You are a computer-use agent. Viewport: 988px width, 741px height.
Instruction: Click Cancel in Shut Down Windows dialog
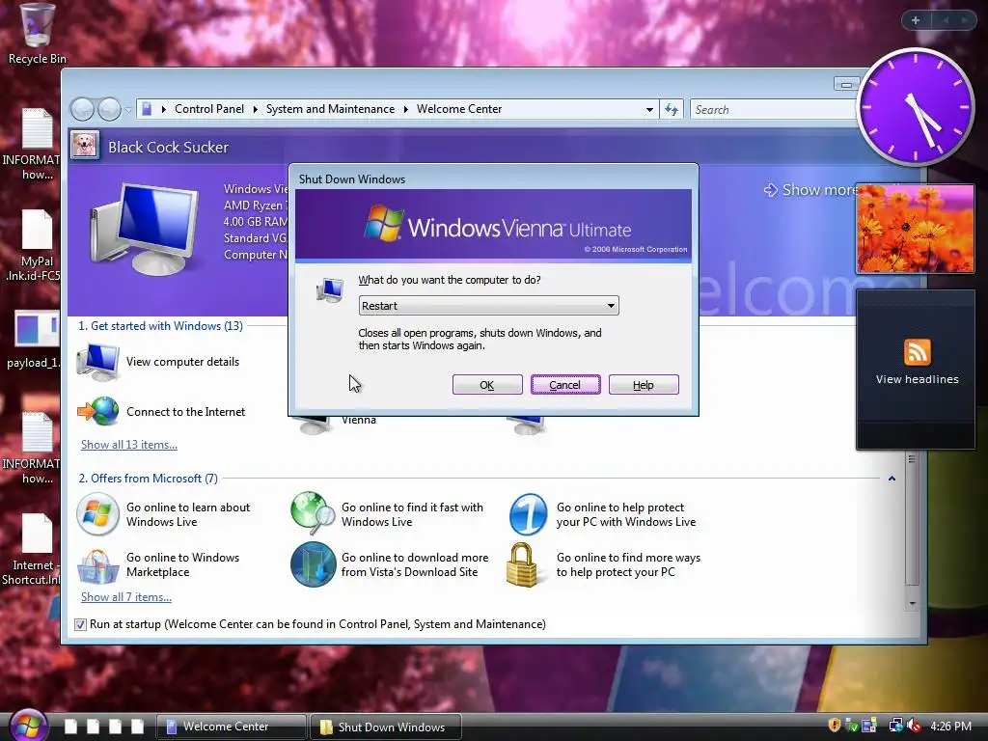click(x=565, y=385)
